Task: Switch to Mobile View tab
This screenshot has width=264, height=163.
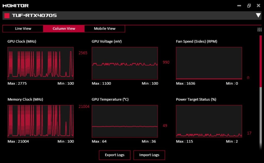Action: click(x=105, y=29)
